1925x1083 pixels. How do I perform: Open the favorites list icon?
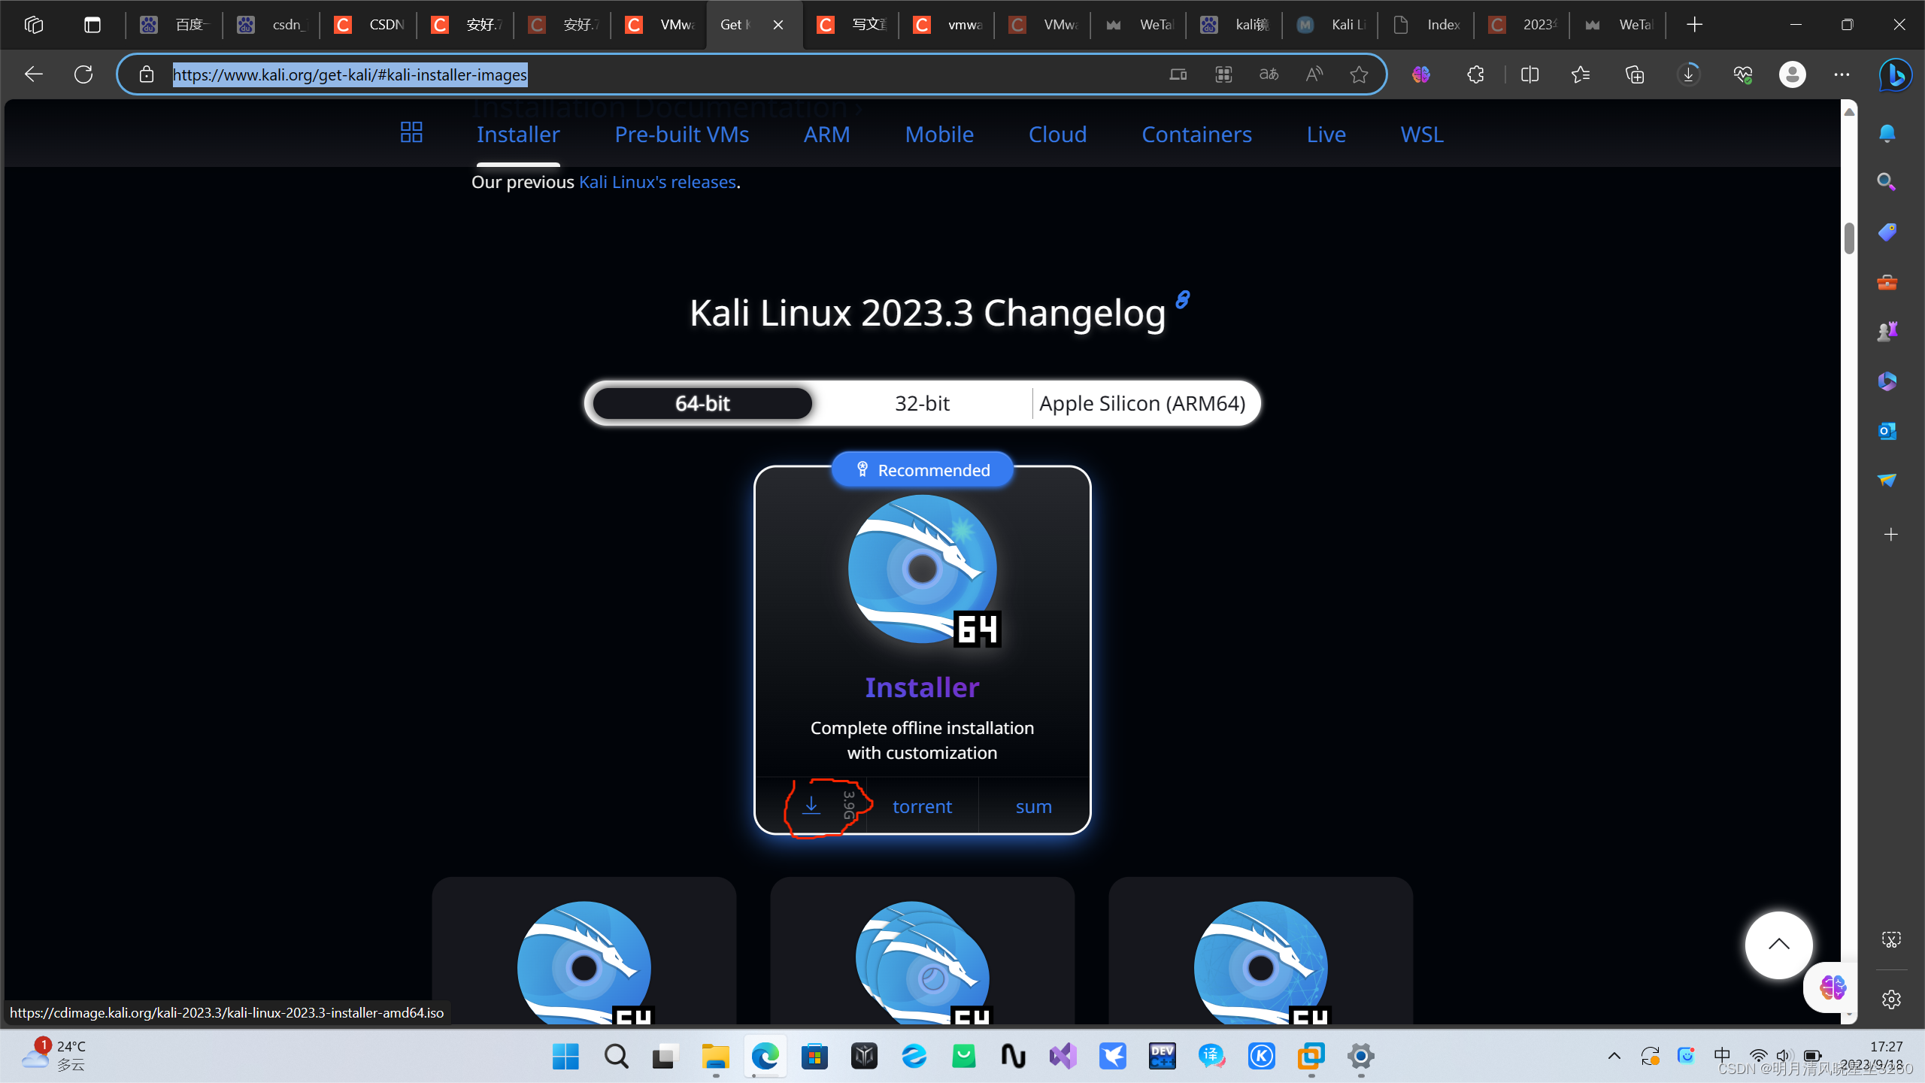[1581, 74]
